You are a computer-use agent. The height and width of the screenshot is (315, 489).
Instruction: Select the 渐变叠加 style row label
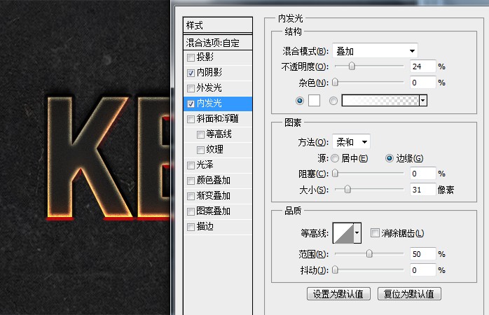pyautogui.click(x=213, y=196)
